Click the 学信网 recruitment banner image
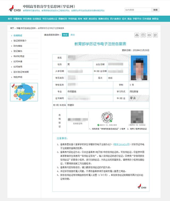 tap(24, 92)
